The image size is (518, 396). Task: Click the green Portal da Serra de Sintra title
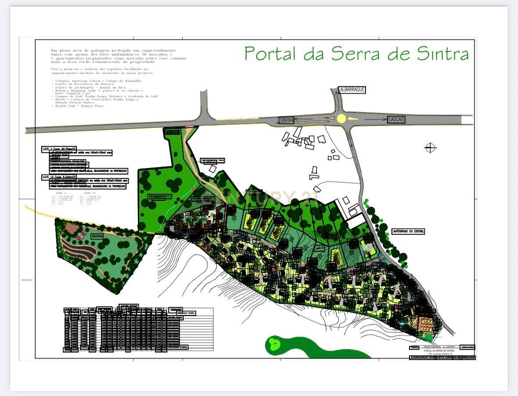pos(356,54)
